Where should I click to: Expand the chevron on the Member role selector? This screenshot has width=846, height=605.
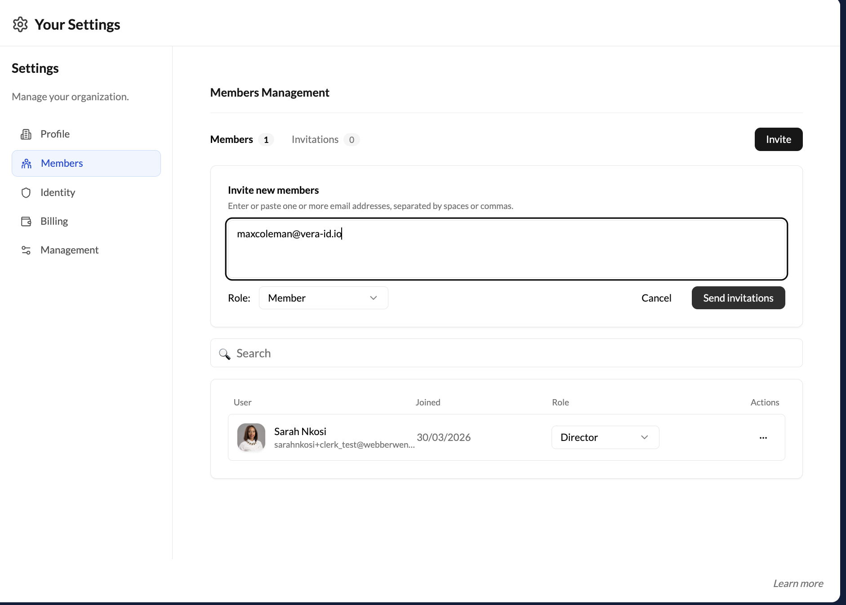click(373, 298)
